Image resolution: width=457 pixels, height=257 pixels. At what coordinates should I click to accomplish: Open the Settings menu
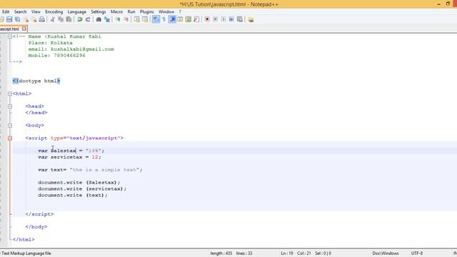(x=99, y=11)
